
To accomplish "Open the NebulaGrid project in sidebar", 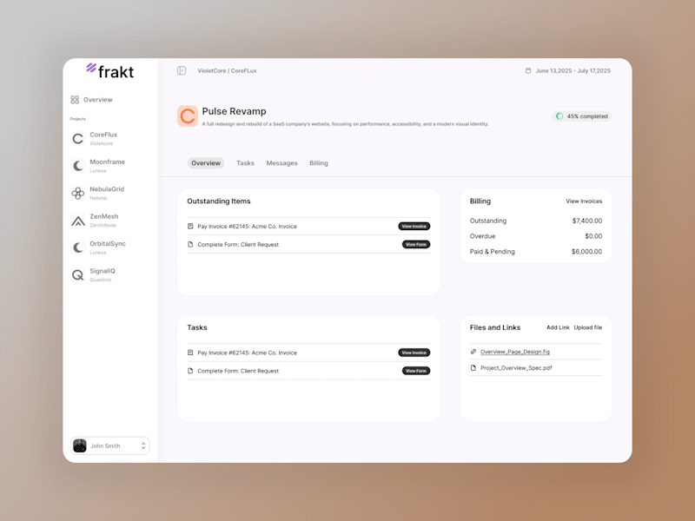I will [x=98, y=193].
